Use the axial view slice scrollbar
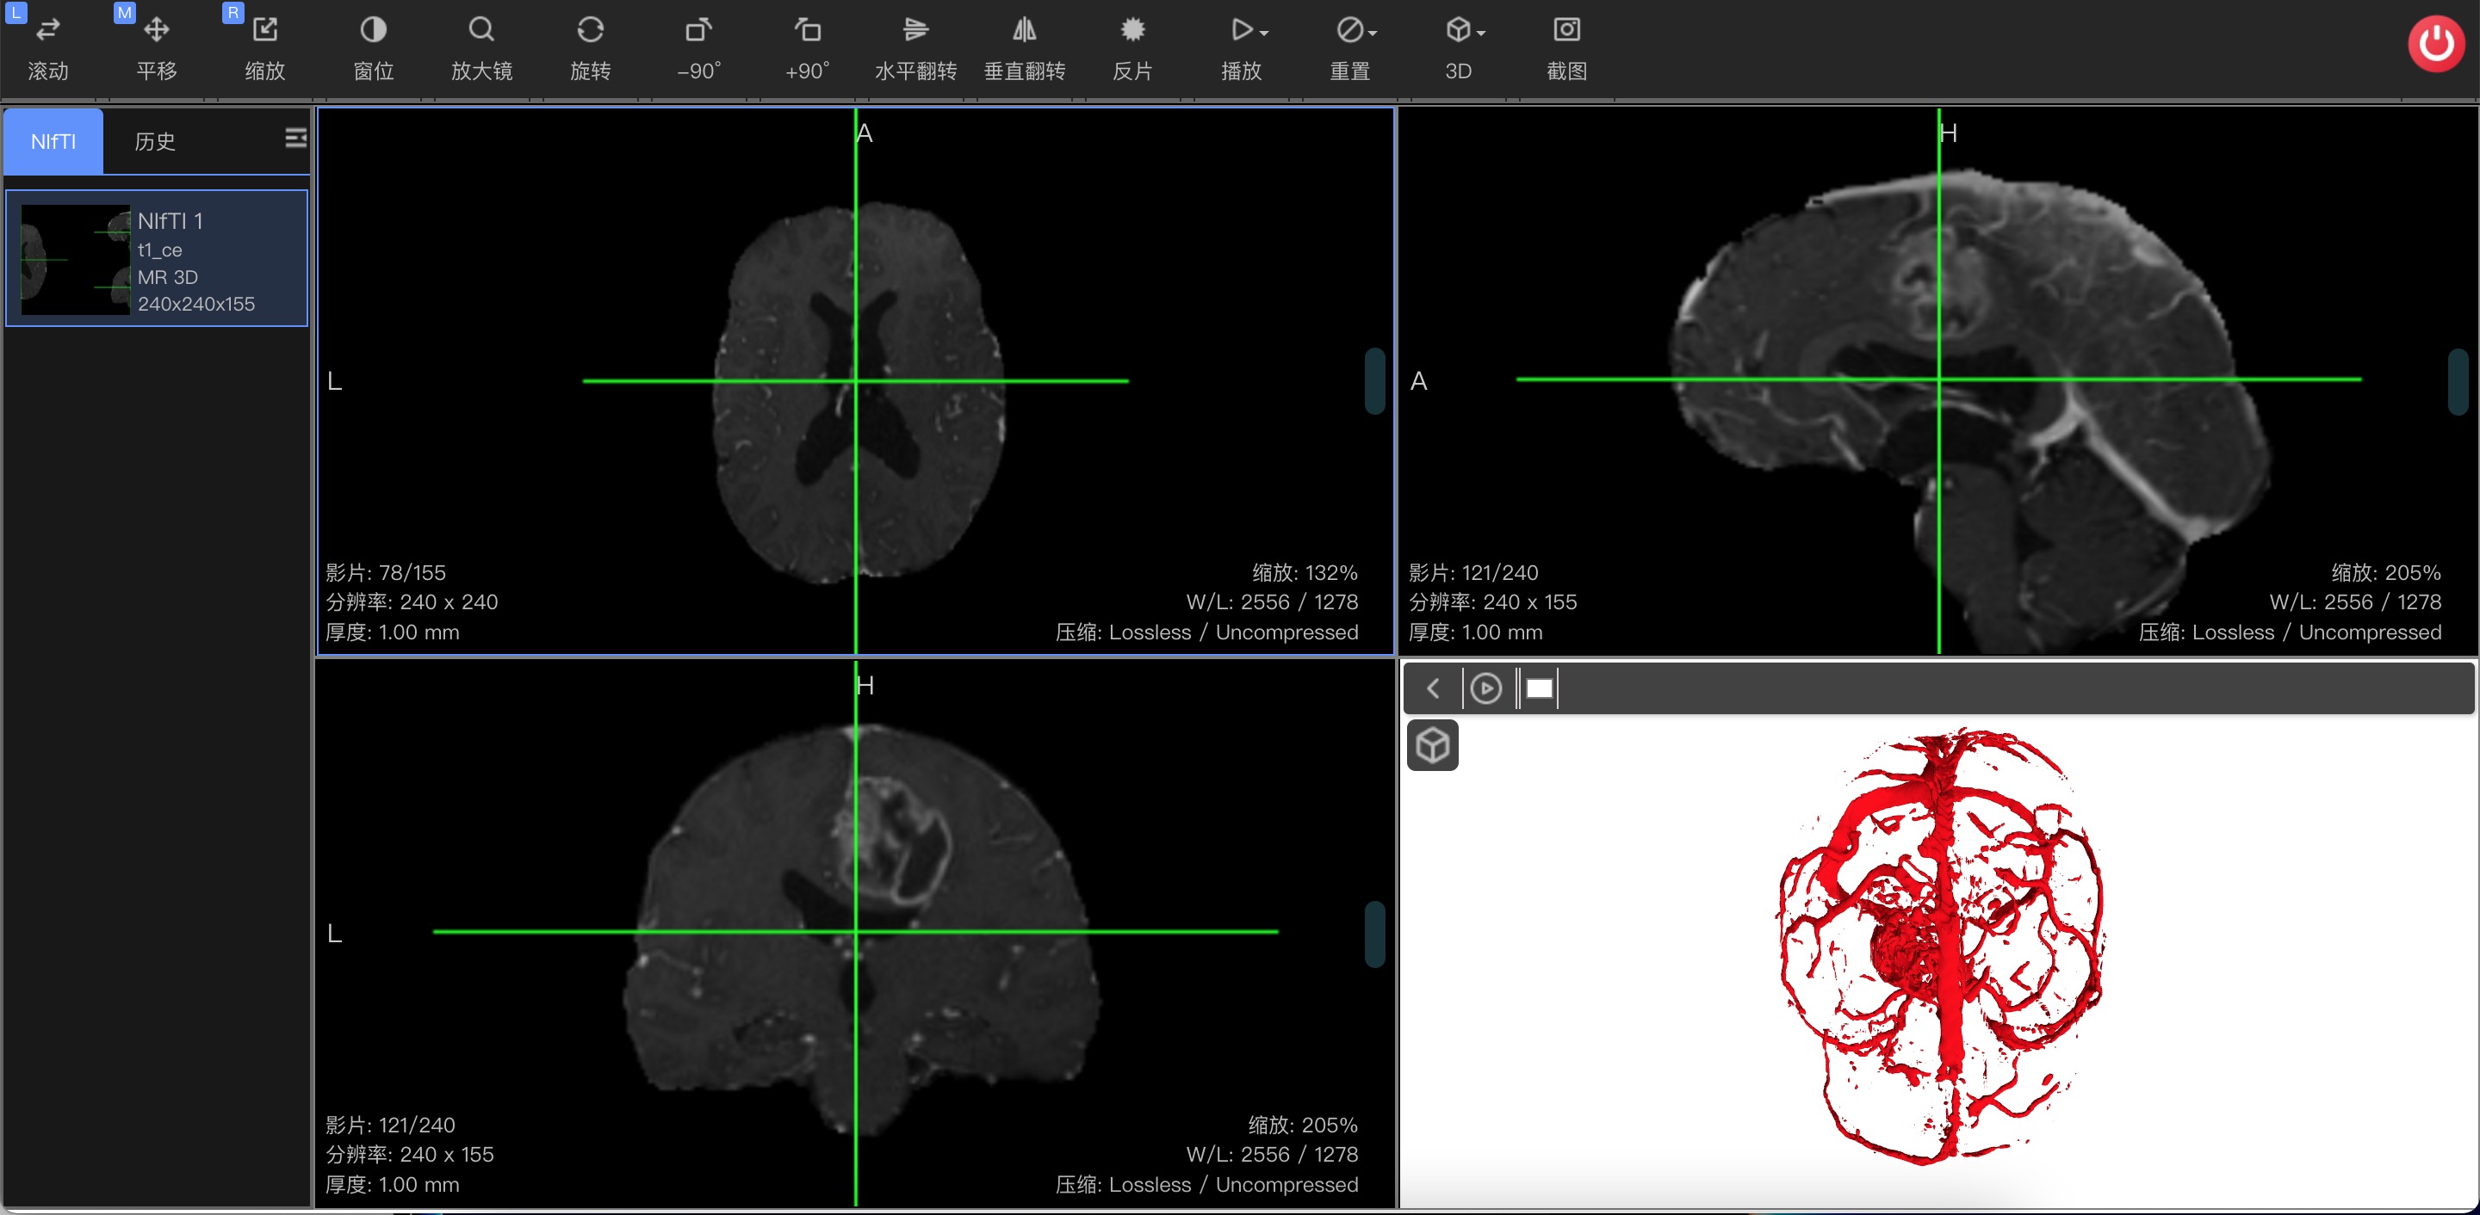 pyautogui.click(x=1375, y=381)
